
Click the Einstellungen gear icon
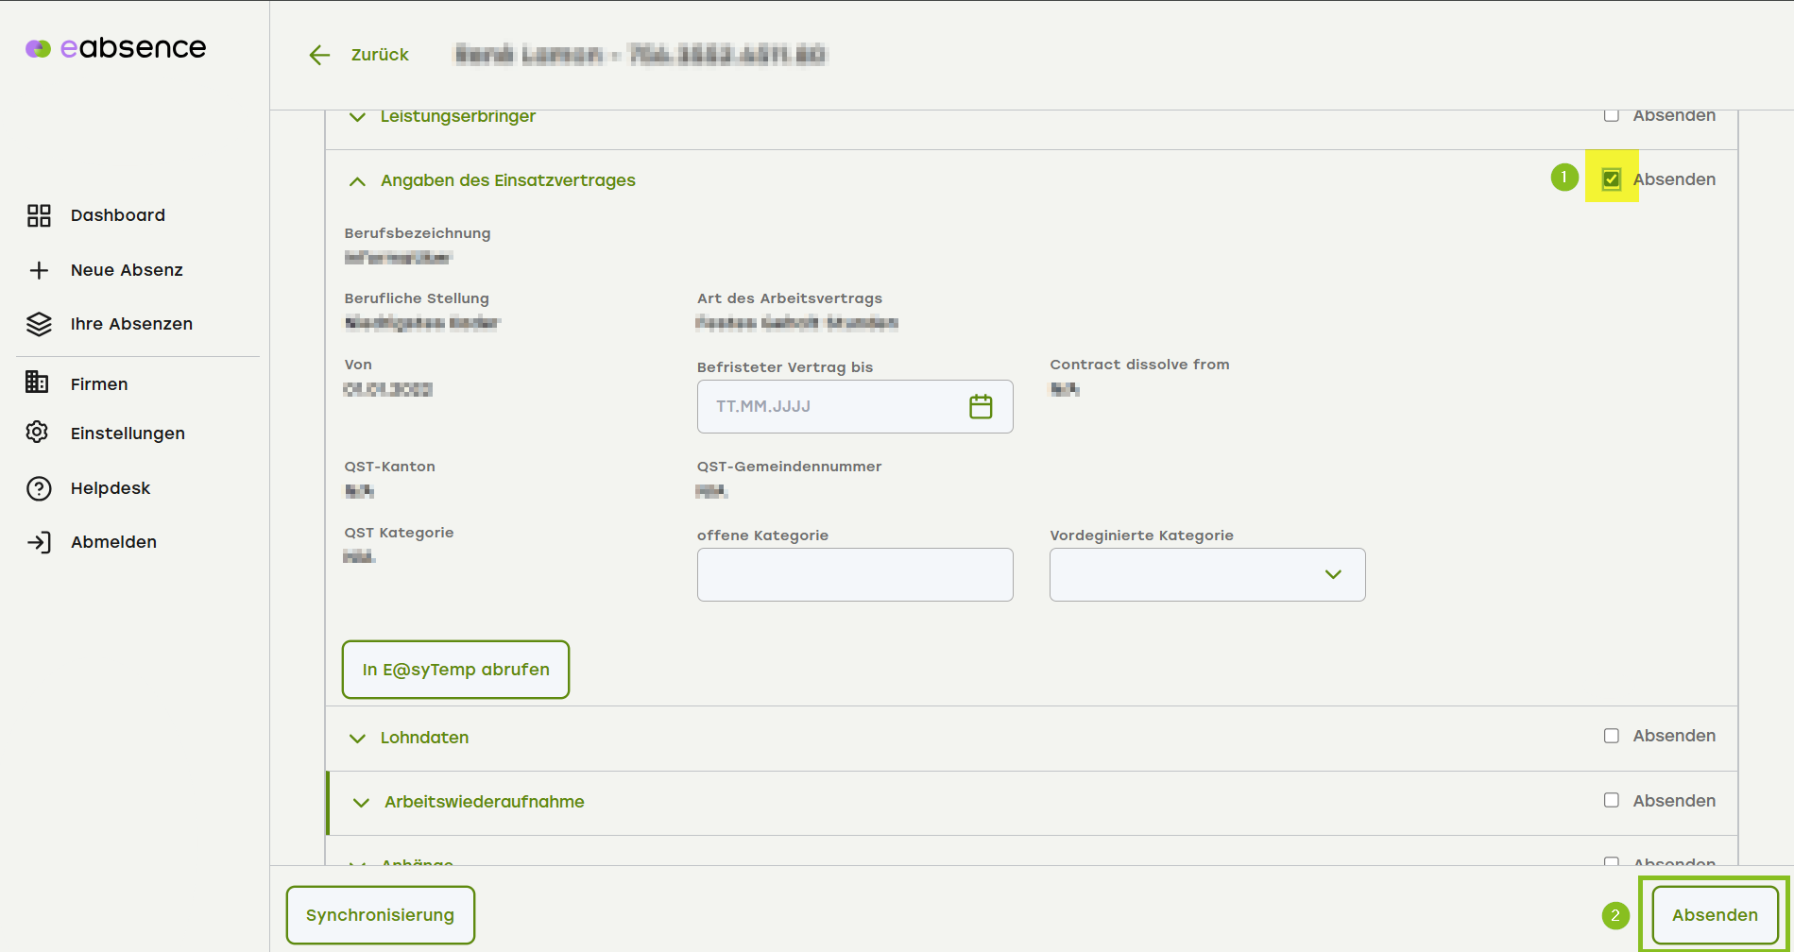click(x=37, y=433)
